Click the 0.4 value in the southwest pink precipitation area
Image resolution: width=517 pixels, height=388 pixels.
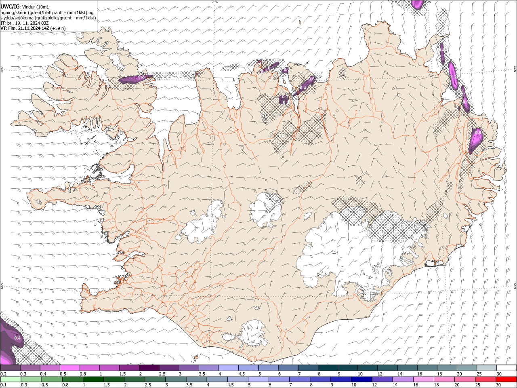click(x=17, y=338)
